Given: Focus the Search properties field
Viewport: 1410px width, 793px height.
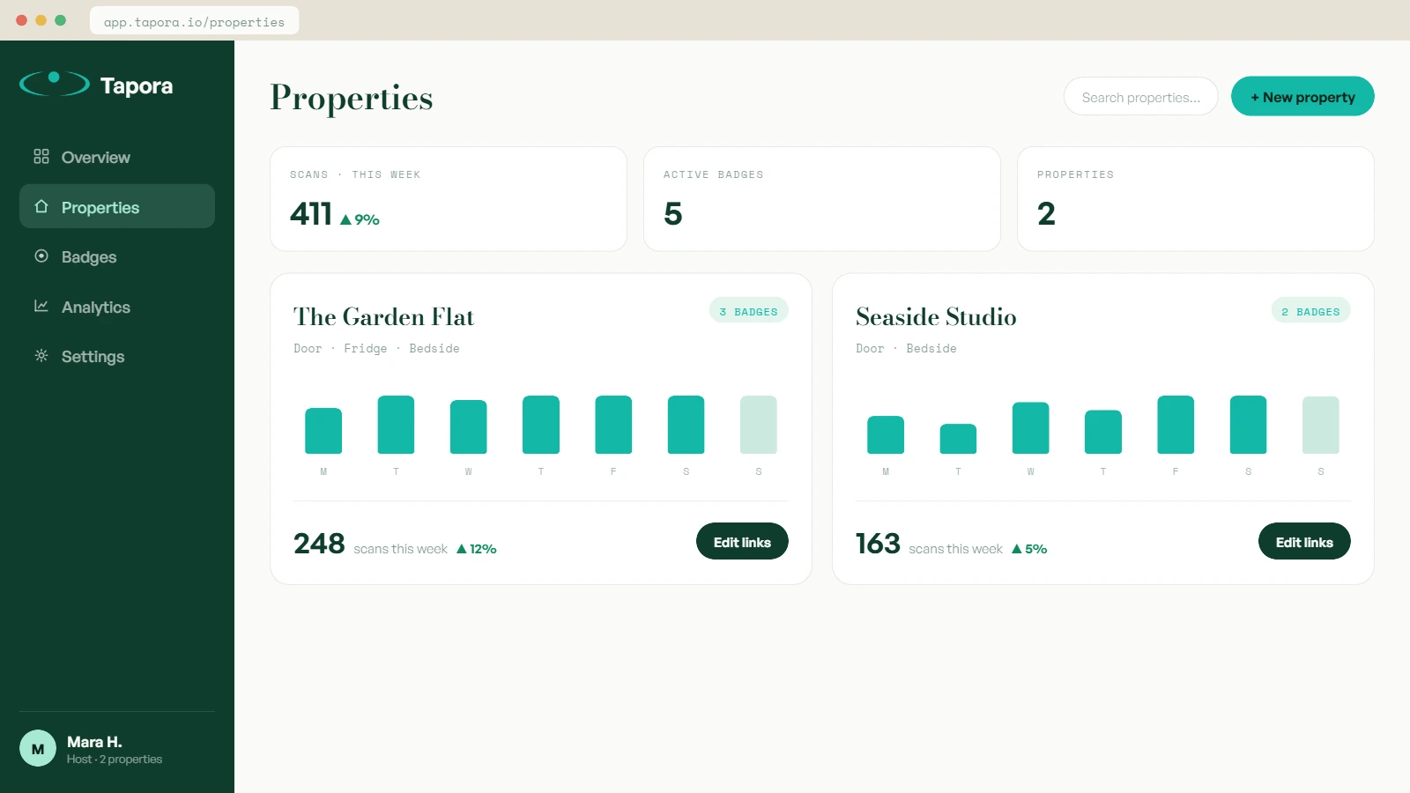Looking at the screenshot, I should coord(1141,96).
